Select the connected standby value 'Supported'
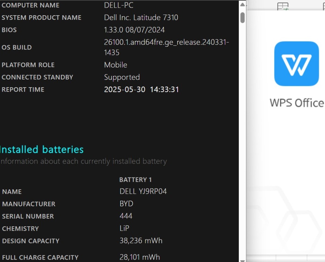325x262 pixels. click(122, 77)
